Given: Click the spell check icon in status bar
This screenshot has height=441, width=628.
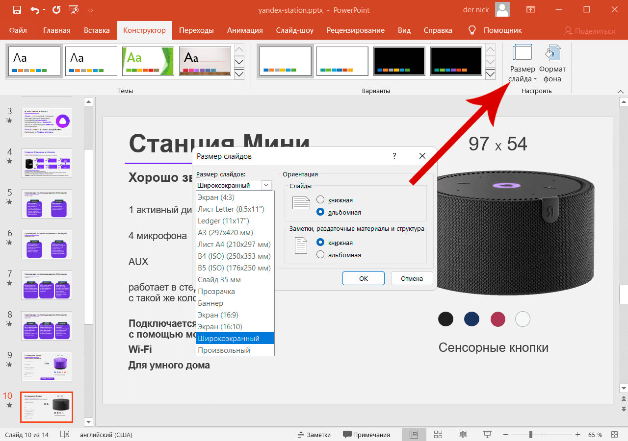Looking at the screenshot, I should pos(64,435).
